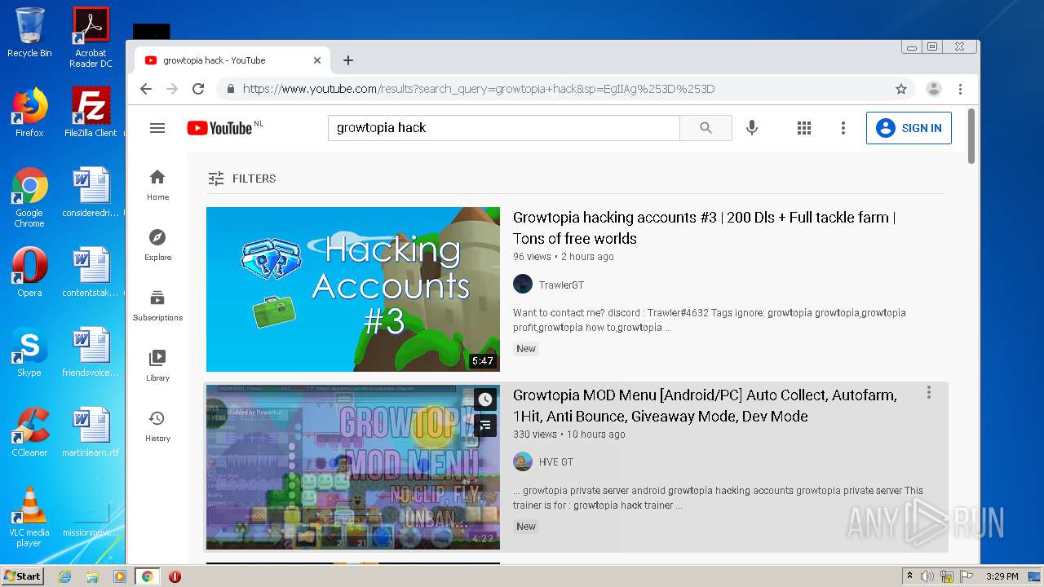
Task: Open Chrome's three-dot menu
Action: [x=960, y=89]
